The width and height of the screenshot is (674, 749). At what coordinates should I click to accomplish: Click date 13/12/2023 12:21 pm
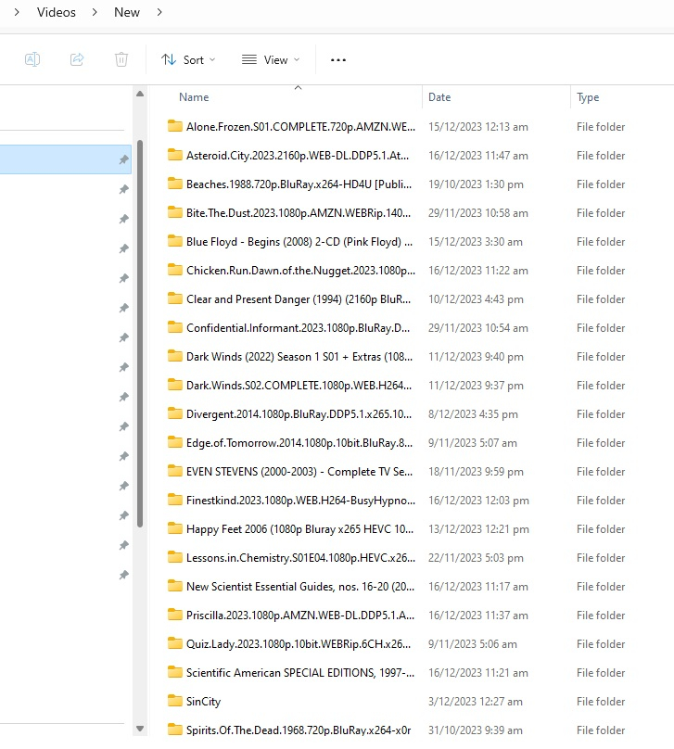click(478, 528)
